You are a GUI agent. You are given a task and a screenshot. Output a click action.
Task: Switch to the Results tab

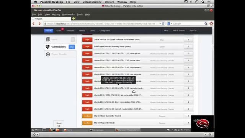coord(49,31)
